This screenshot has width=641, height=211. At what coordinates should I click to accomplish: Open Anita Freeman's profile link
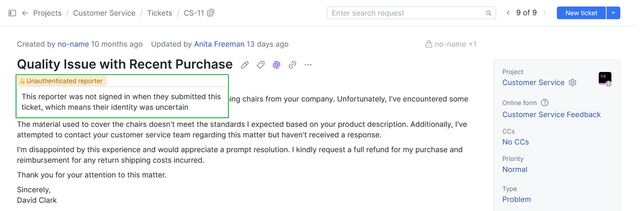(219, 44)
